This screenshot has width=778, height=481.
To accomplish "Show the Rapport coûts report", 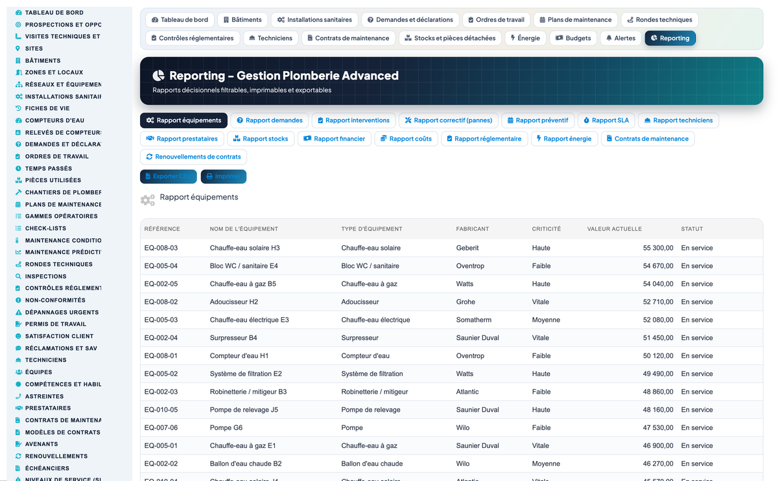I will coord(407,139).
